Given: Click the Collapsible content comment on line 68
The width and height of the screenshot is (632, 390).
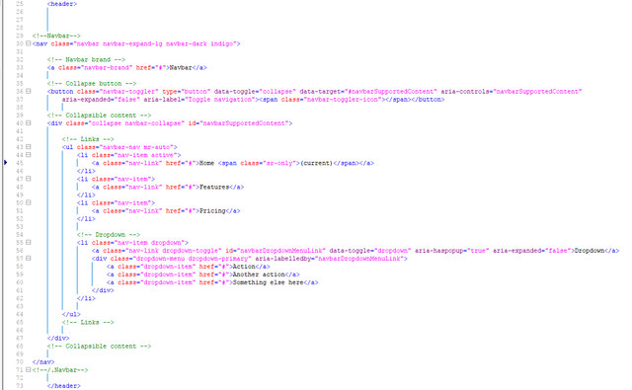Looking at the screenshot, I should tap(99, 347).
